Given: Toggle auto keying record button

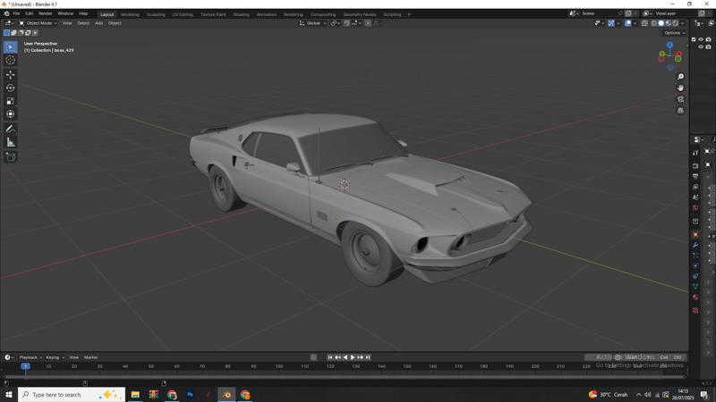Looking at the screenshot, I should point(313,357).
